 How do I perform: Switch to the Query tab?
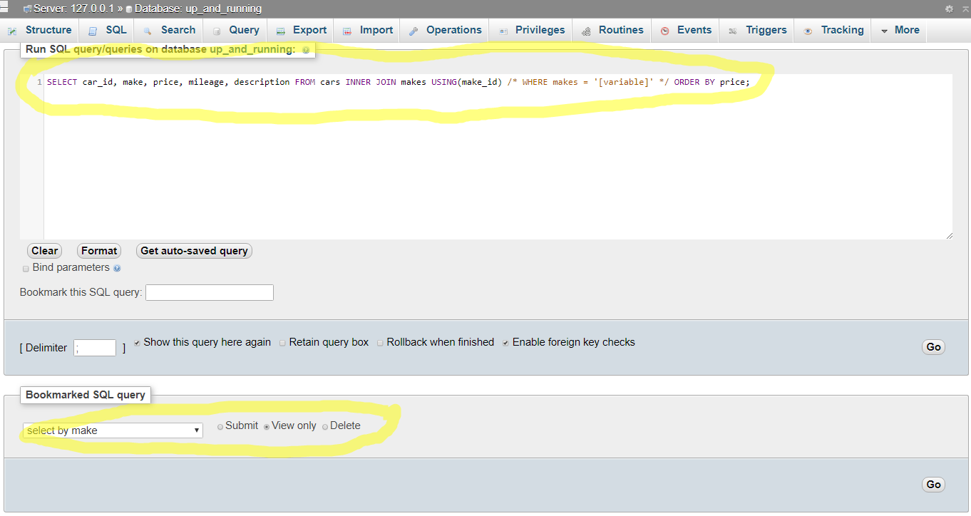pos(235,30)
